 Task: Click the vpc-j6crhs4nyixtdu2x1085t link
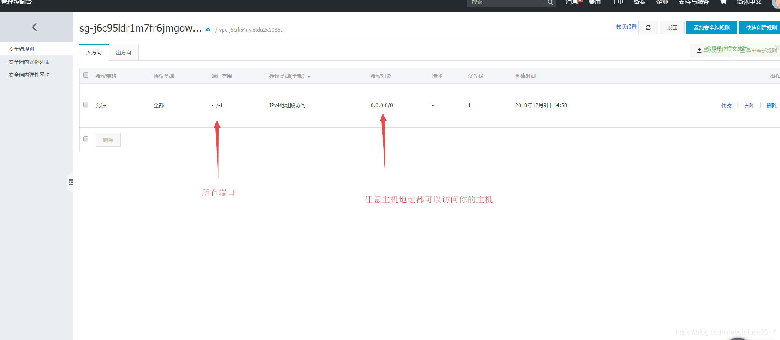251,30
